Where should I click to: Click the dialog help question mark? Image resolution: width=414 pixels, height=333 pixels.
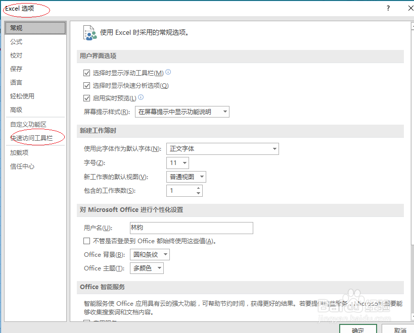388,8
